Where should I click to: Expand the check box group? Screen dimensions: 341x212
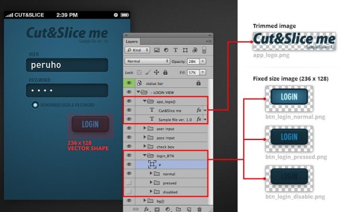(x=144, y=146)
